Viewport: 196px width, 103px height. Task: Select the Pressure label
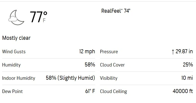tap(109, 51)
